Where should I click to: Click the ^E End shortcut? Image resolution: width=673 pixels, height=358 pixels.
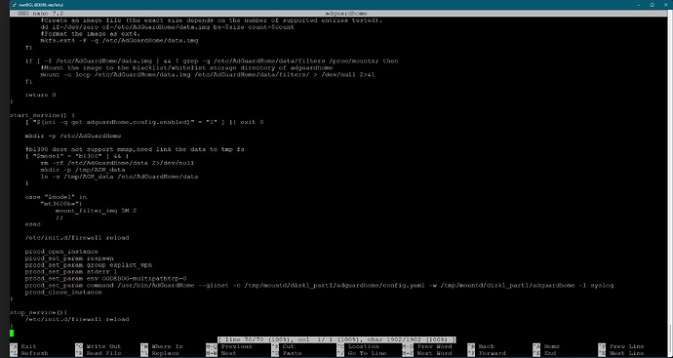tap(544, 353)
